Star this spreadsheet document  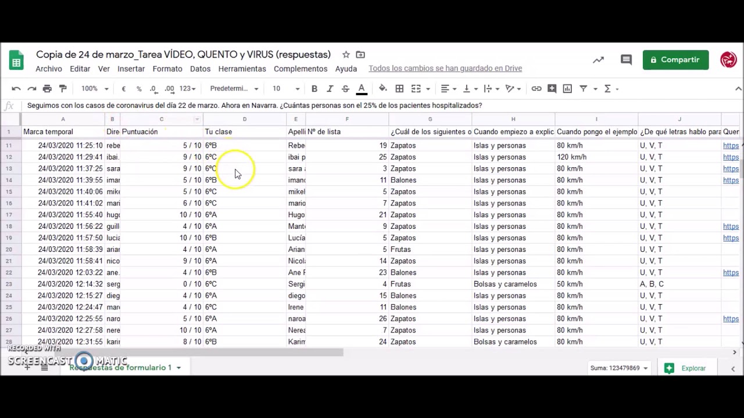346,55
